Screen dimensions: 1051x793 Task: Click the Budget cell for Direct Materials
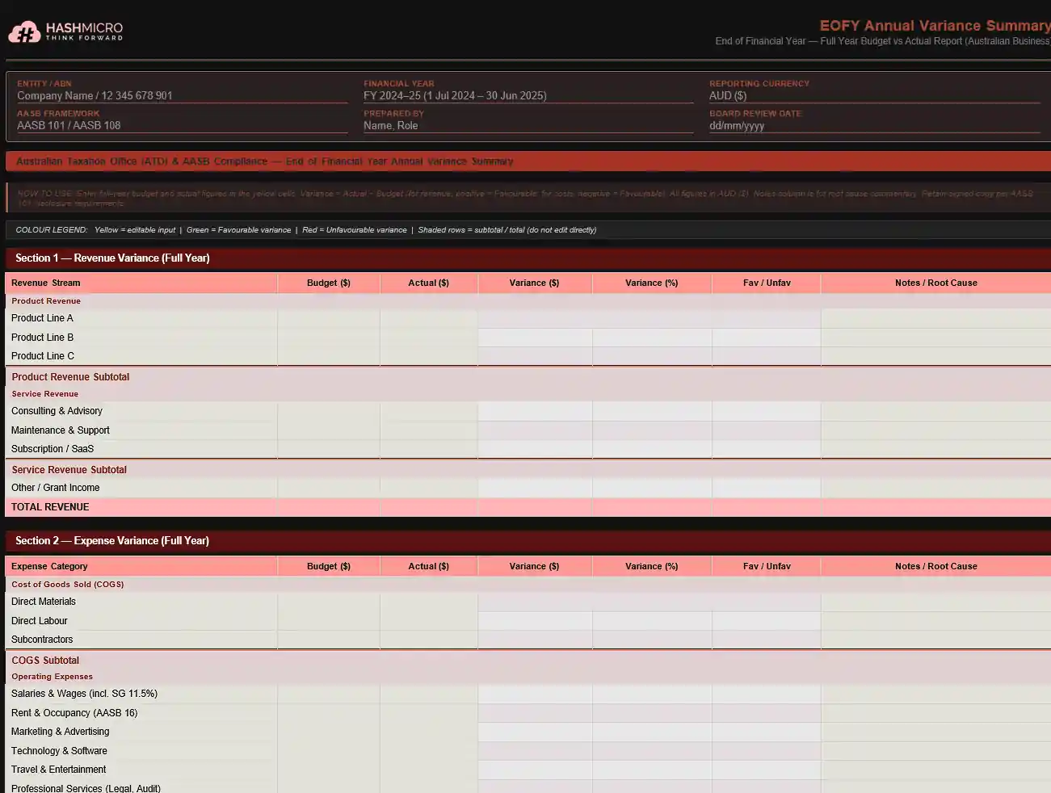tap(329, 602)
